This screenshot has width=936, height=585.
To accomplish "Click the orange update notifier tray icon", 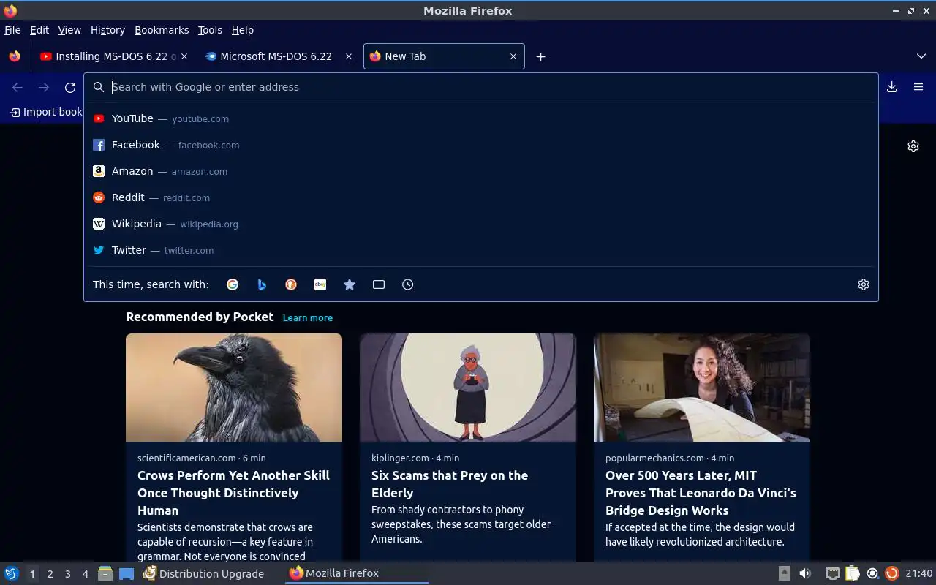I will click(891, 574).
